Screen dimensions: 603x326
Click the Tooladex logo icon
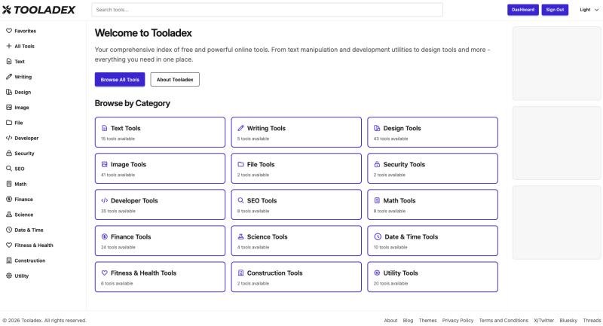8,10
